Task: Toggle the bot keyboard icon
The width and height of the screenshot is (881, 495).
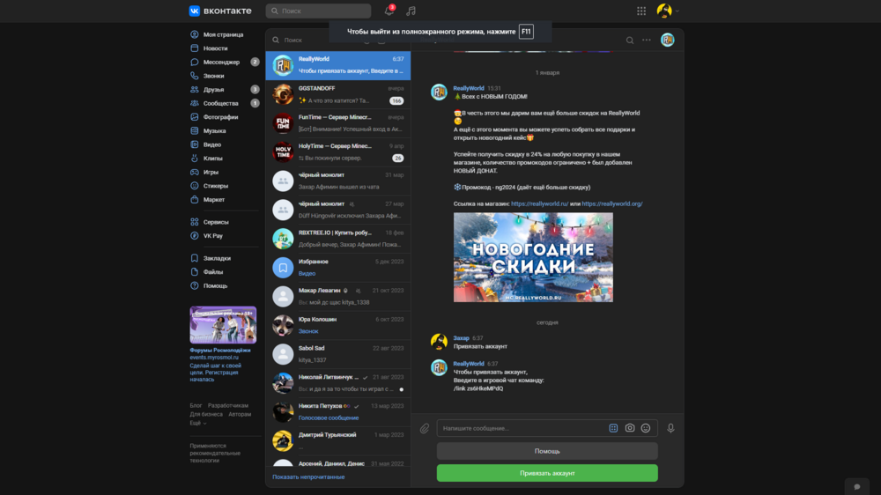Action: pyautogui.click(x=613, y=428)
